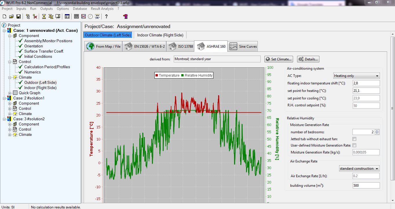Viewport: 395px width, 209px height.
Task: Open the AC Type dropdown
Action: coord(356,76)
